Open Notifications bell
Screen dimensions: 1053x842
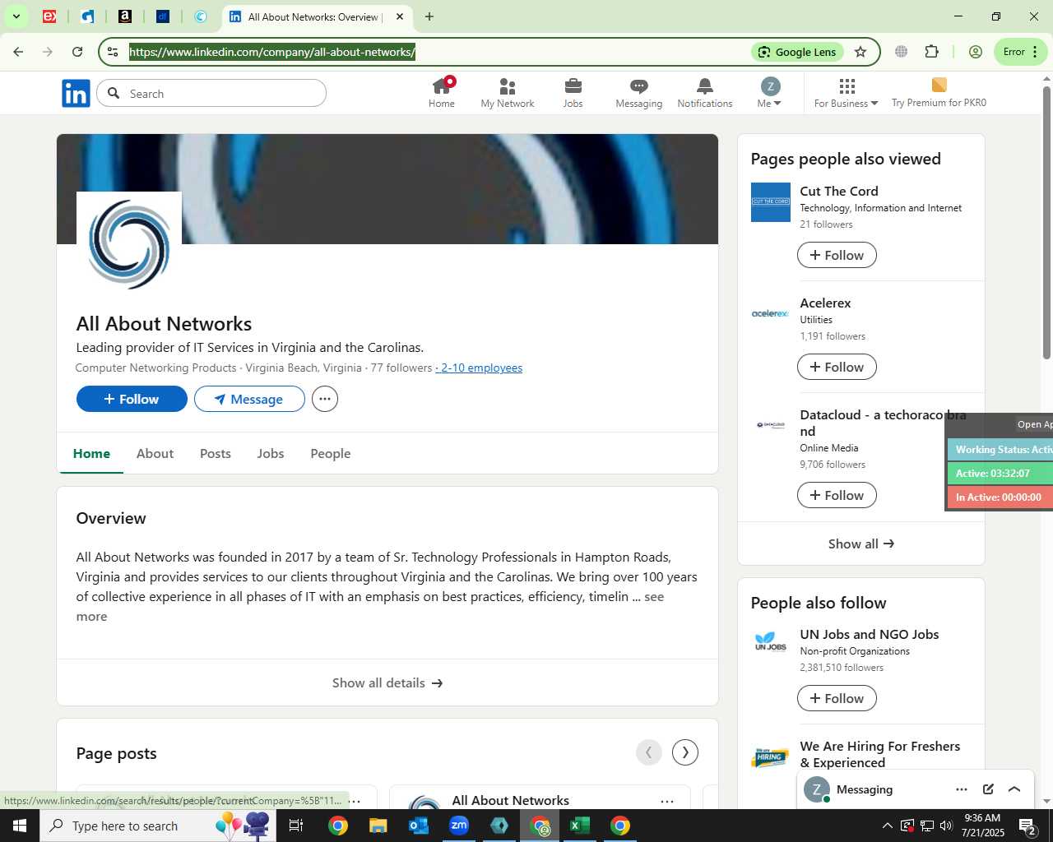(x=705, y=93)
